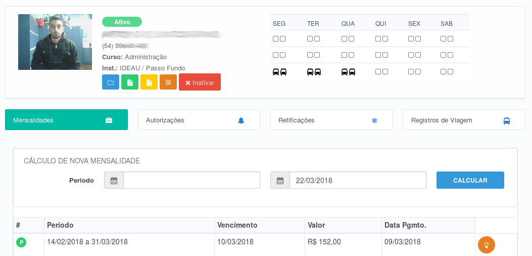Click the yellow document icon button
The width and height of the screenshot is (532, 256).
[x=149, y=82]
